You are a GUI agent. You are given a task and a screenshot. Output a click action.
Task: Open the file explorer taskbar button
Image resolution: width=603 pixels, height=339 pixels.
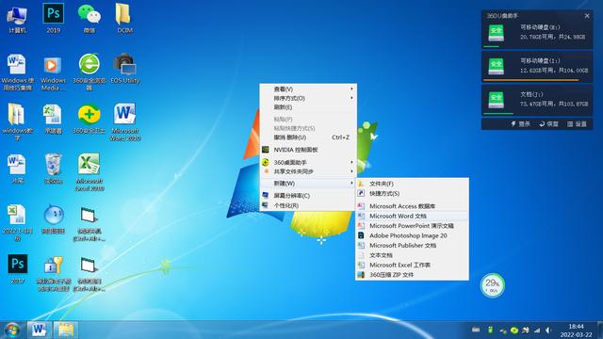(66, 330)
